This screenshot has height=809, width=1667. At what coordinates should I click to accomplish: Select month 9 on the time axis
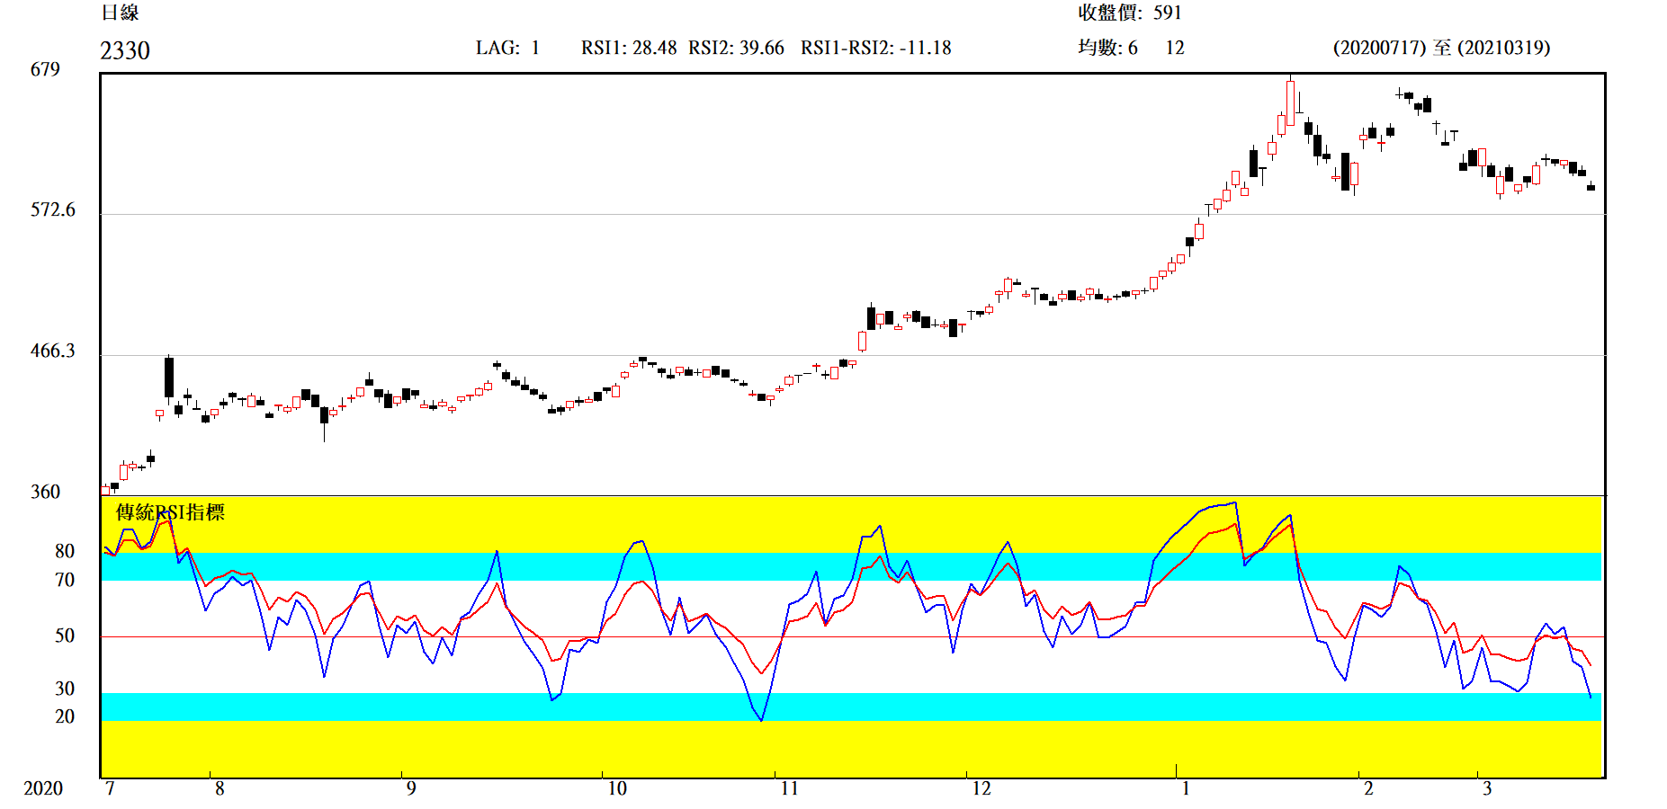(410, 788)
